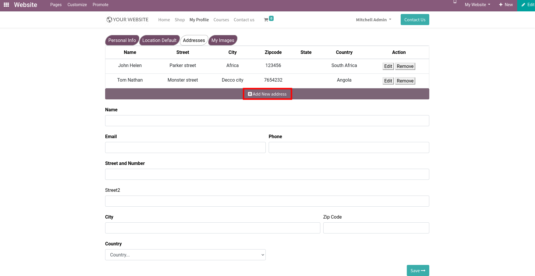Go to the Home page link
The height and width of the screenshot is (276, 535).
tap(164, 20)
